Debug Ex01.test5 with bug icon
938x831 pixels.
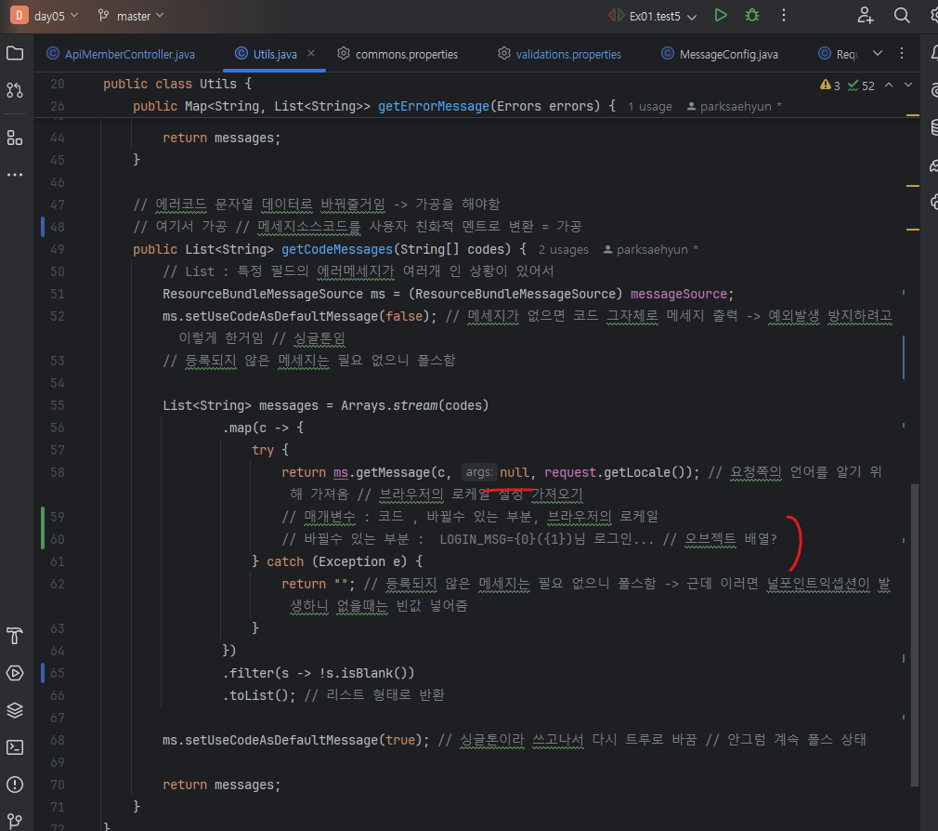coord(752,16)
